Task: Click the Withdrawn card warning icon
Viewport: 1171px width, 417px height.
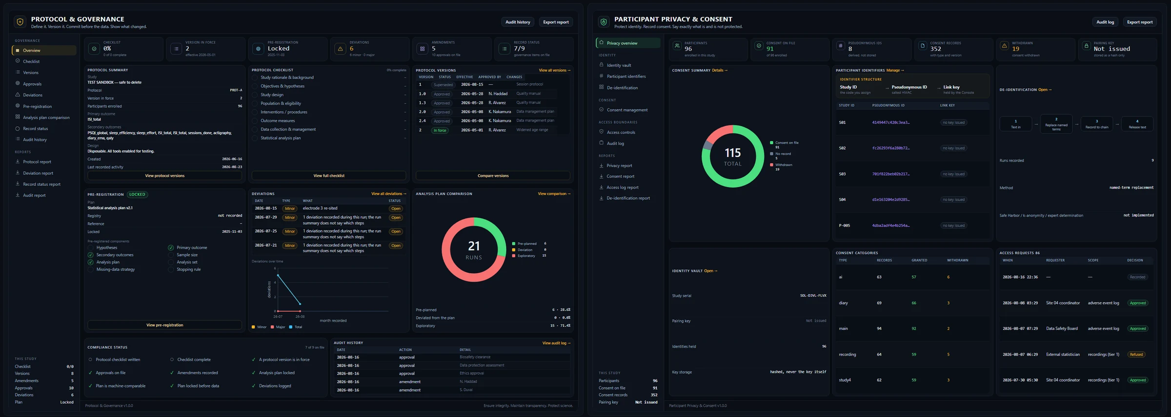Action: pos(1004,46)
